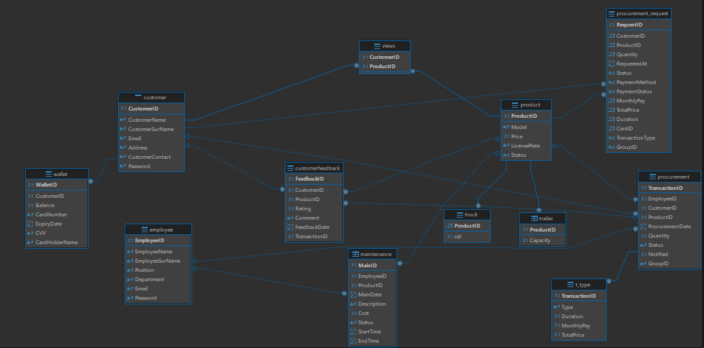Select the product entity title

coord(530,105)
